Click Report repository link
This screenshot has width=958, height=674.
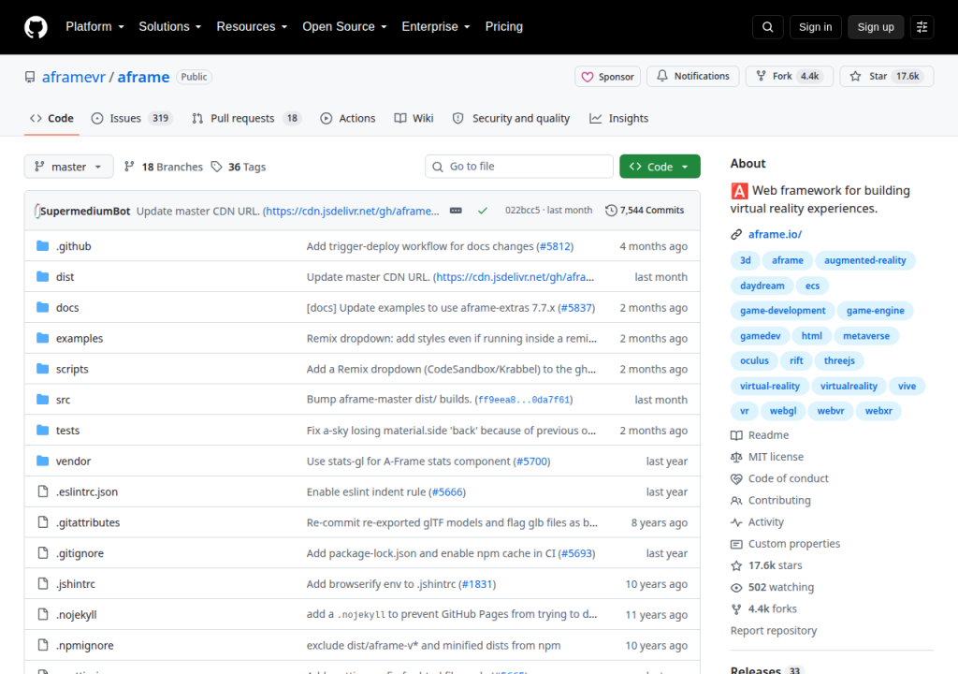[x=774, y=631]
